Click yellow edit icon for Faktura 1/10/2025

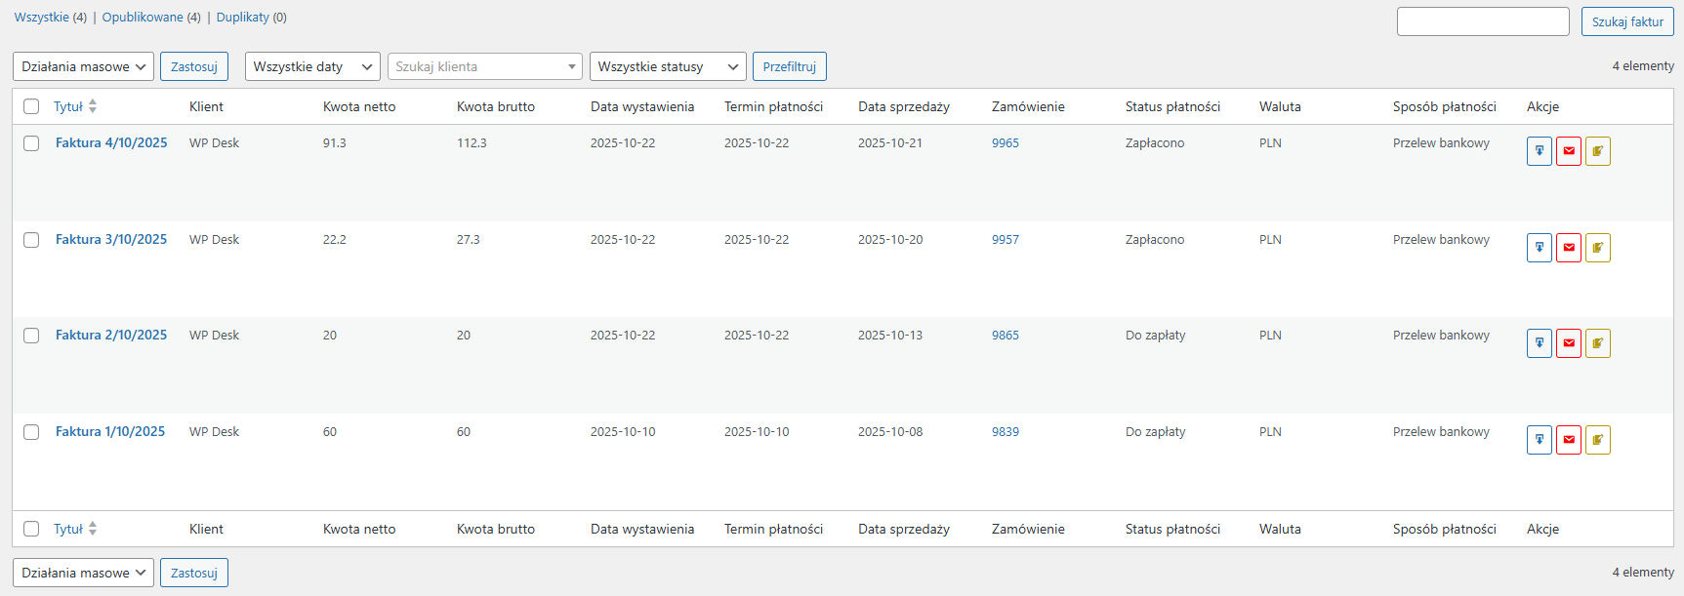coord(1597,440)
